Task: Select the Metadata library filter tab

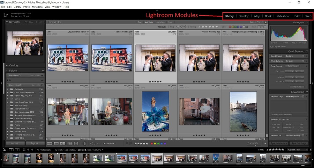Action: pos(160,22)
